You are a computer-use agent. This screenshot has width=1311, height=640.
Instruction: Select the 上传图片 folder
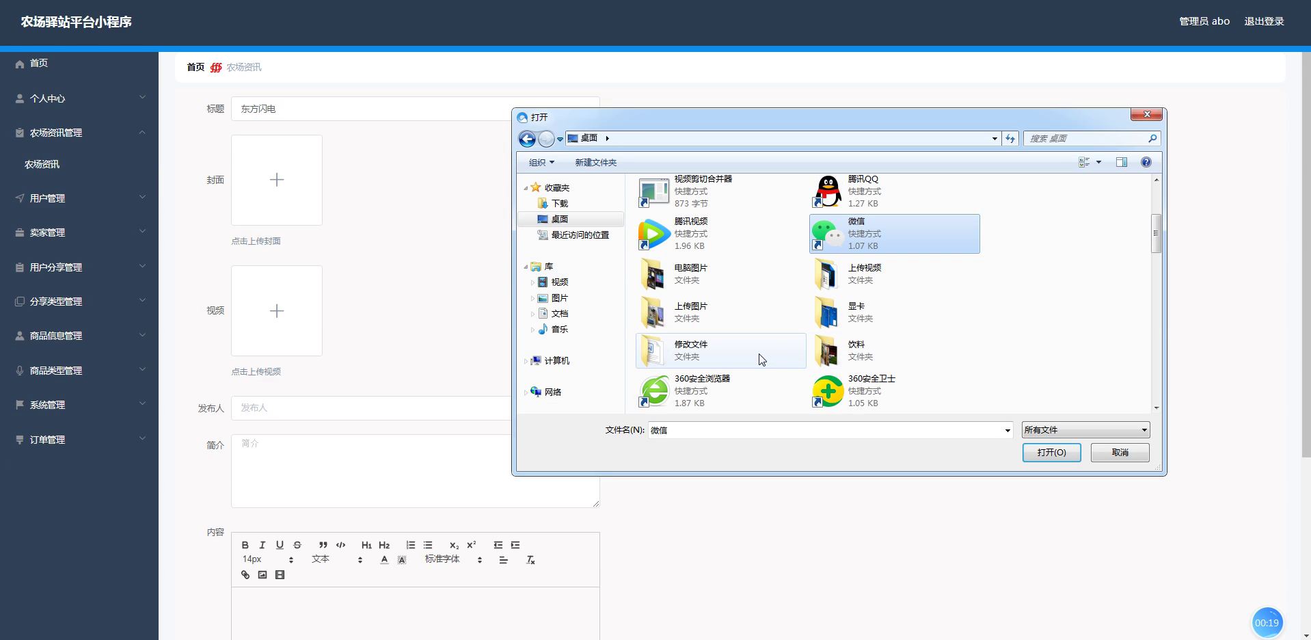click(720, 312)
